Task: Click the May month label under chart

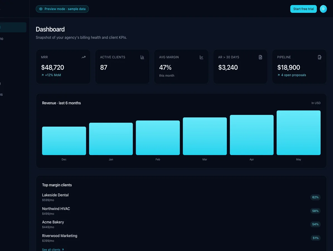Action: click(299, 160)
